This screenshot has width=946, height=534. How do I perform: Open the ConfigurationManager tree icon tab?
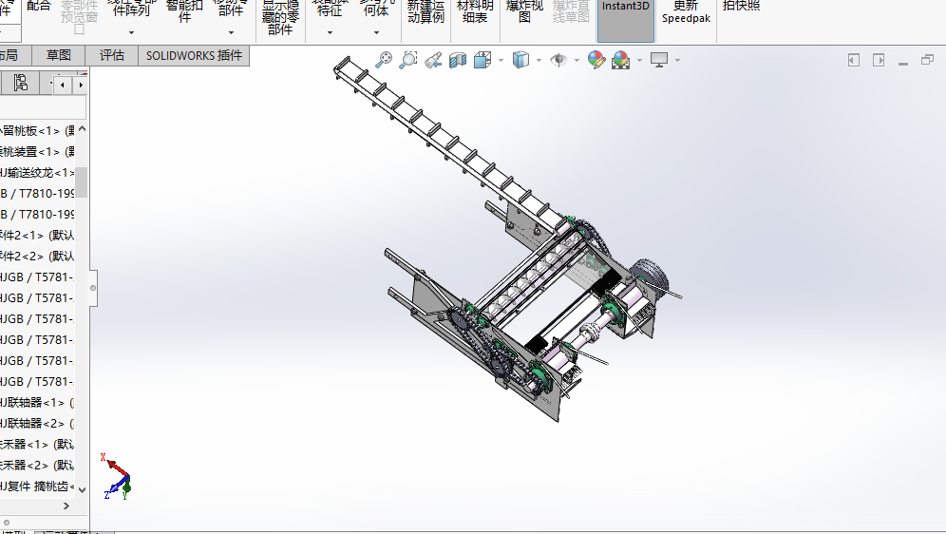pos(20,83)
